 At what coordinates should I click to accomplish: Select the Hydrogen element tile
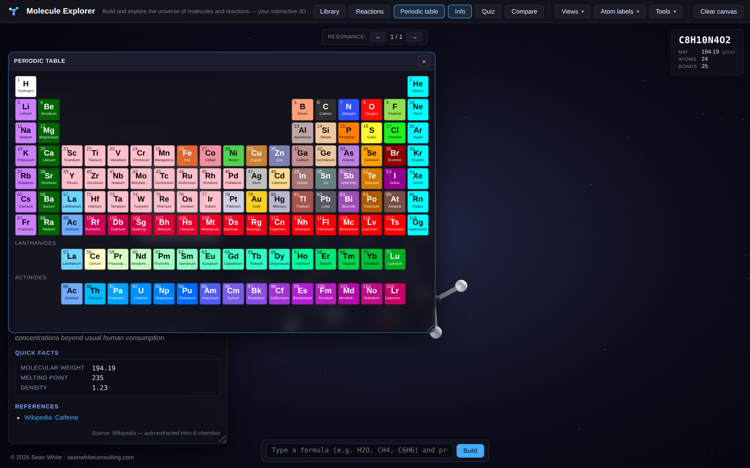coord(26,86)
